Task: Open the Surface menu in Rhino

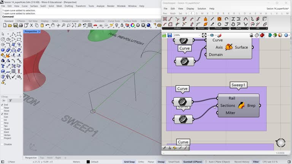Action: pyautogui.click(x=34, y=6)
